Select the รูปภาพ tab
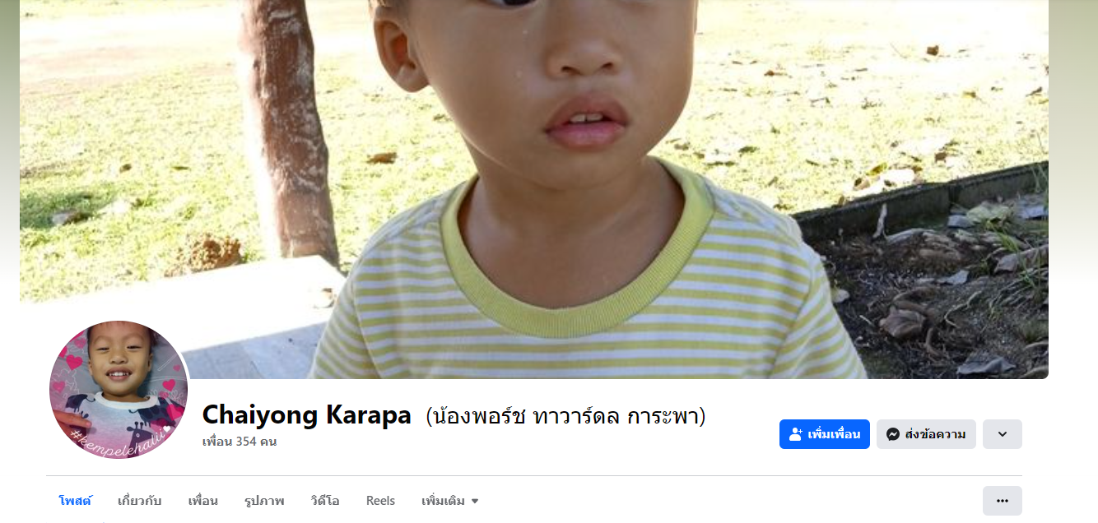The width and height of the screenshot is (1098, 523). pos(264,501)
